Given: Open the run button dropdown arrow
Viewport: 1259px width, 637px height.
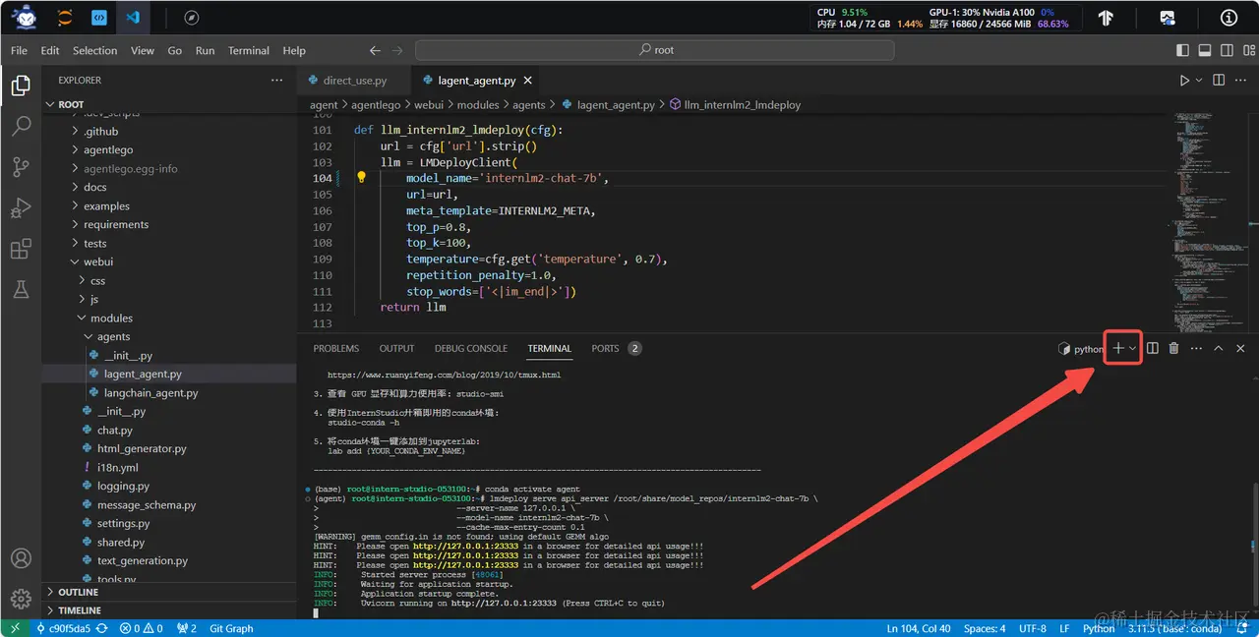Looking at the screenshot, I should point(1198,81).
